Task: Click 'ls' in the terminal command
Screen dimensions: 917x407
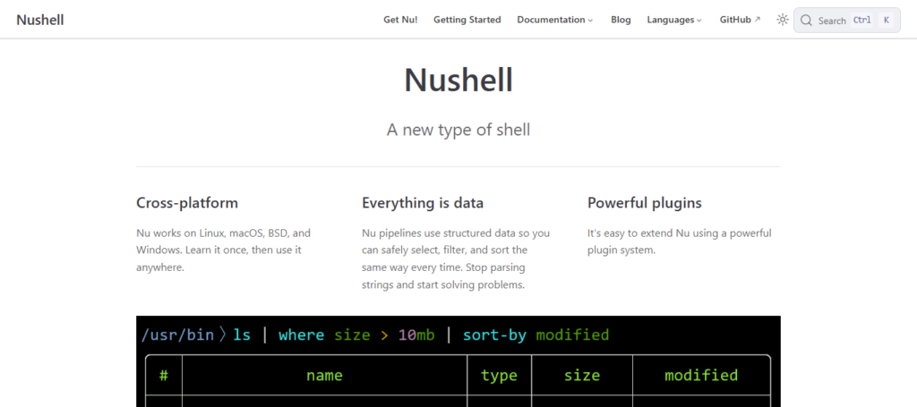Action: [x=242, y=335]
